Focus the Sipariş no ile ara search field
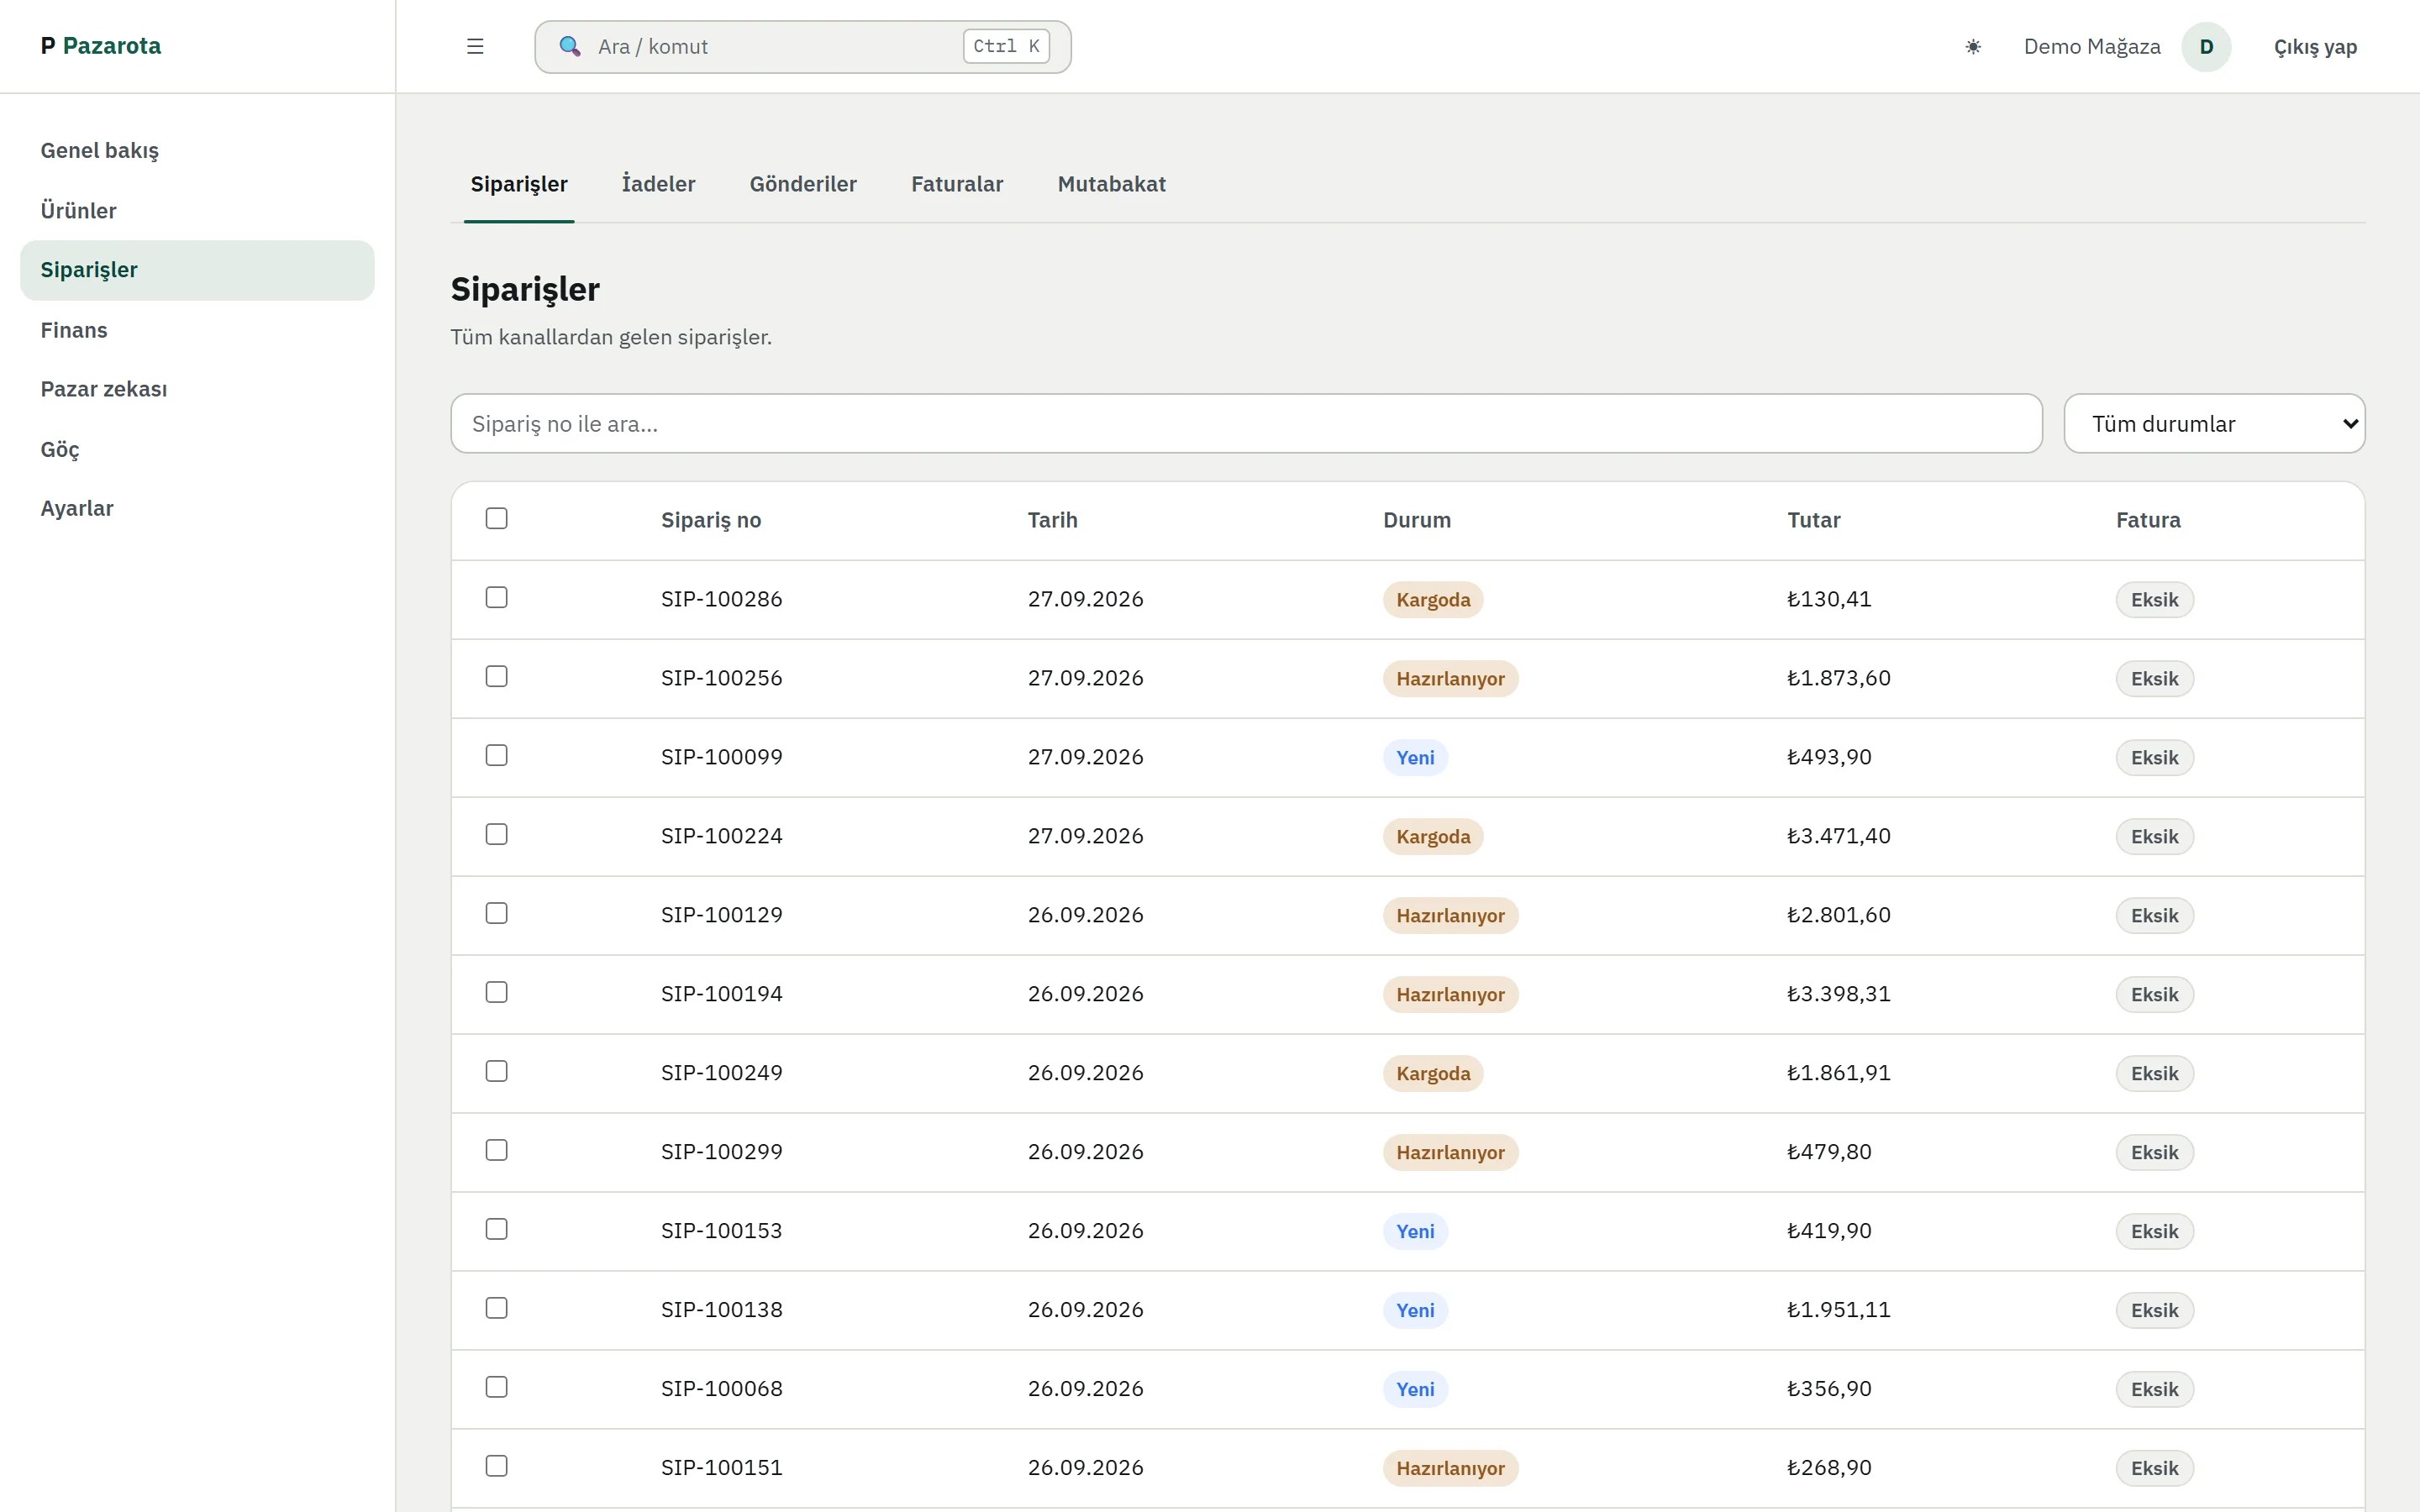 point(1246,423)
